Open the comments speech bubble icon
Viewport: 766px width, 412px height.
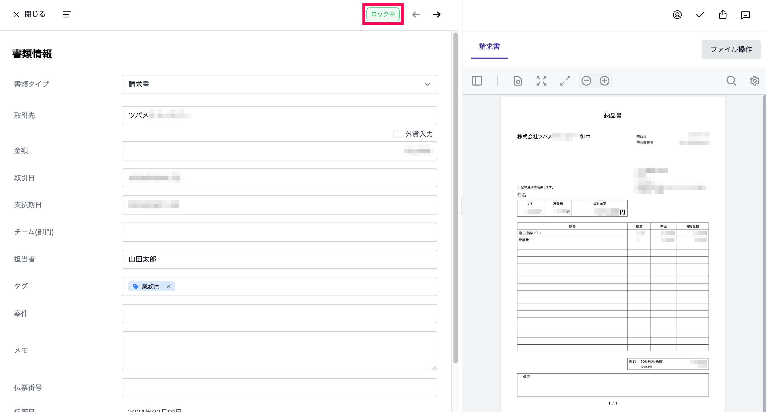(745, 15)
